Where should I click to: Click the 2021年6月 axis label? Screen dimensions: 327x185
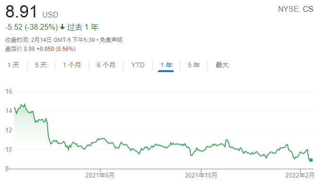point(100,175)
